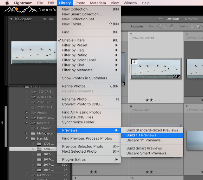Click missing-folder icon for 2017-05-10
The height and width of the screenshot is (180, 203).
(33, 102)
